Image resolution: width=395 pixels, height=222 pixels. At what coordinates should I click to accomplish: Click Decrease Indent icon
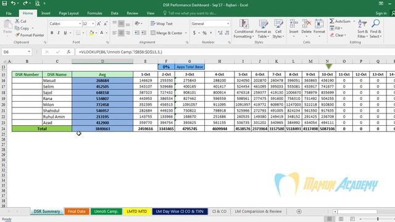(137, 33)
